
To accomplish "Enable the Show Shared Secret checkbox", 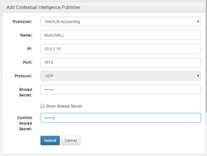I will pos(42,106).
